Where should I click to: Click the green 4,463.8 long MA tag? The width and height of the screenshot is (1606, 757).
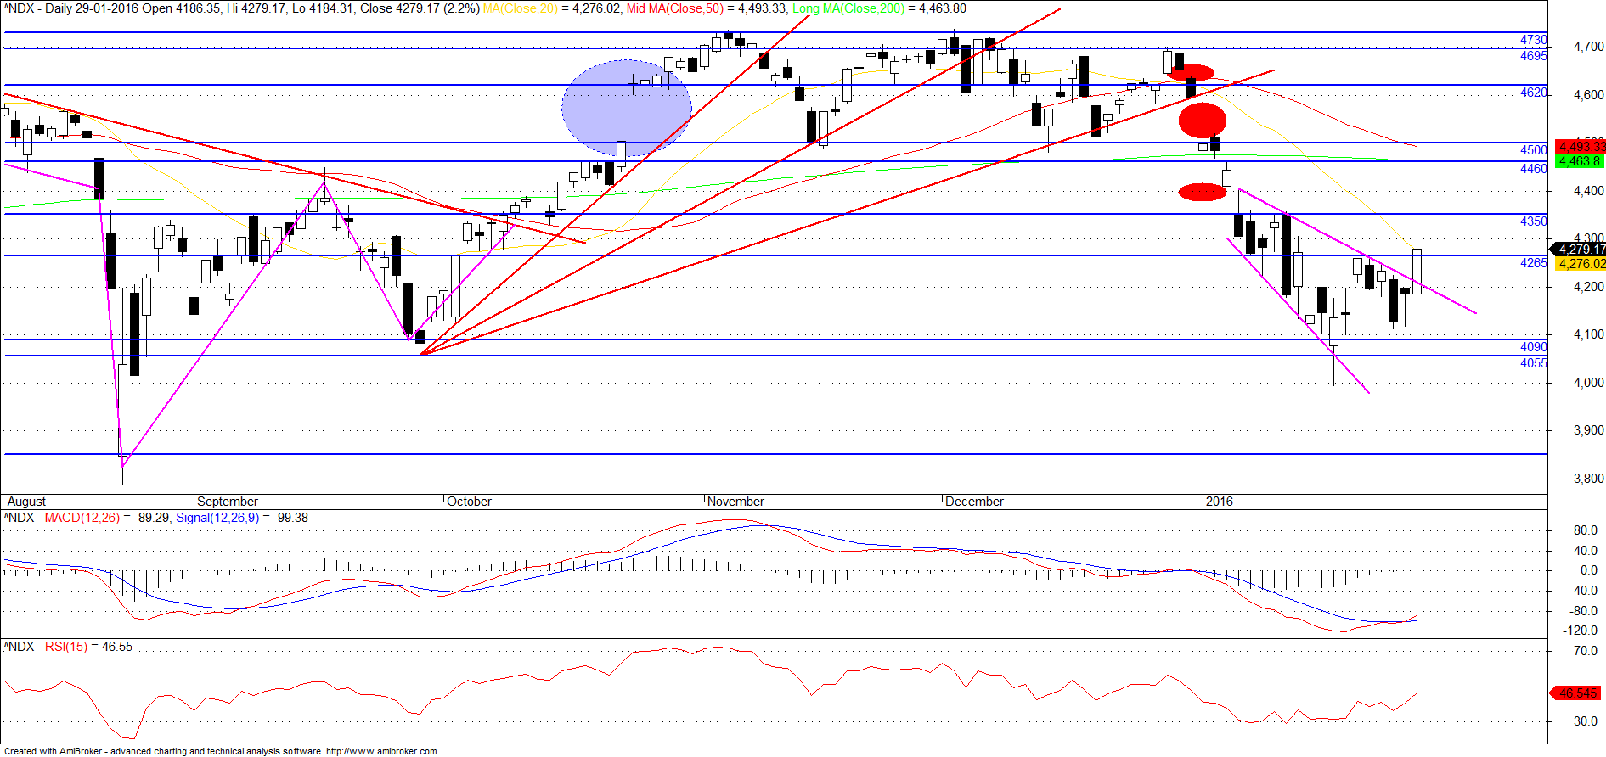[x=1579, y=161]
